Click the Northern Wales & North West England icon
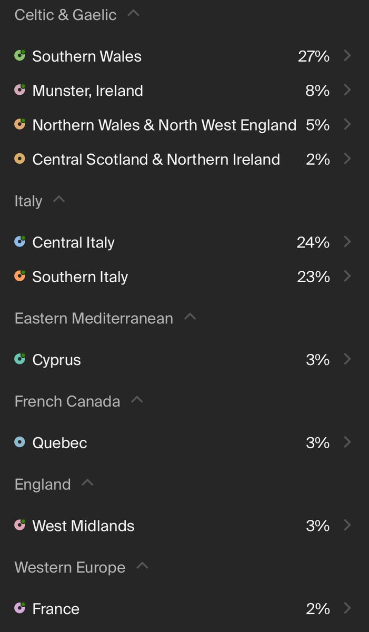The width and height of the screenshot is (369, 632). [20, 124]
